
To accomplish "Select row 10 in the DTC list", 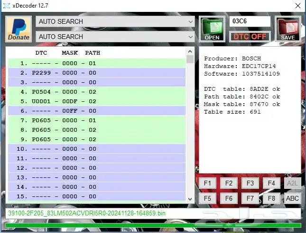I will tap(97, 149).
